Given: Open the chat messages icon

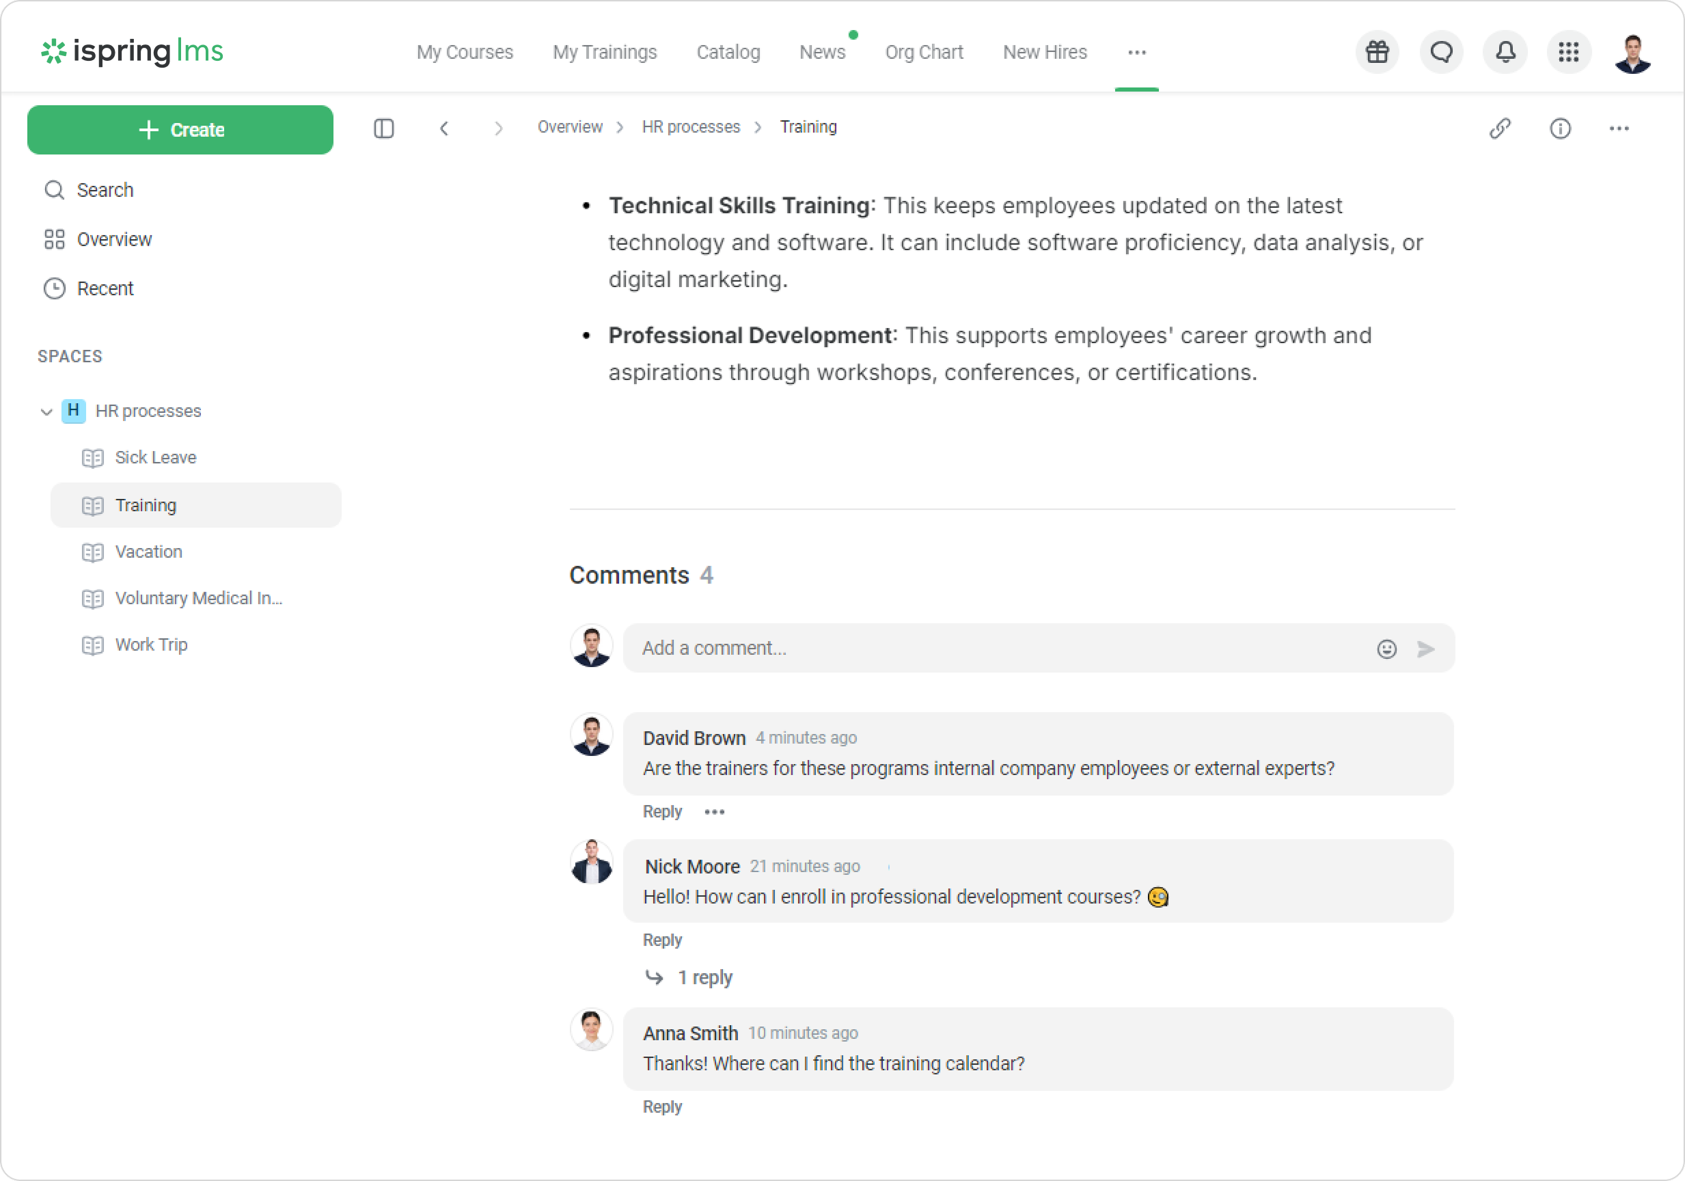Looking at the screenshot, I should 1441,52.
